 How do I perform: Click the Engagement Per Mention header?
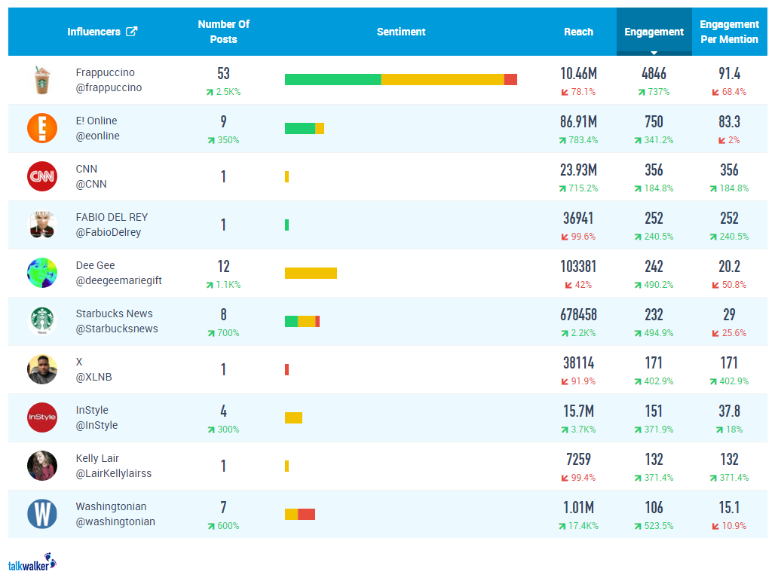[730, 32]
